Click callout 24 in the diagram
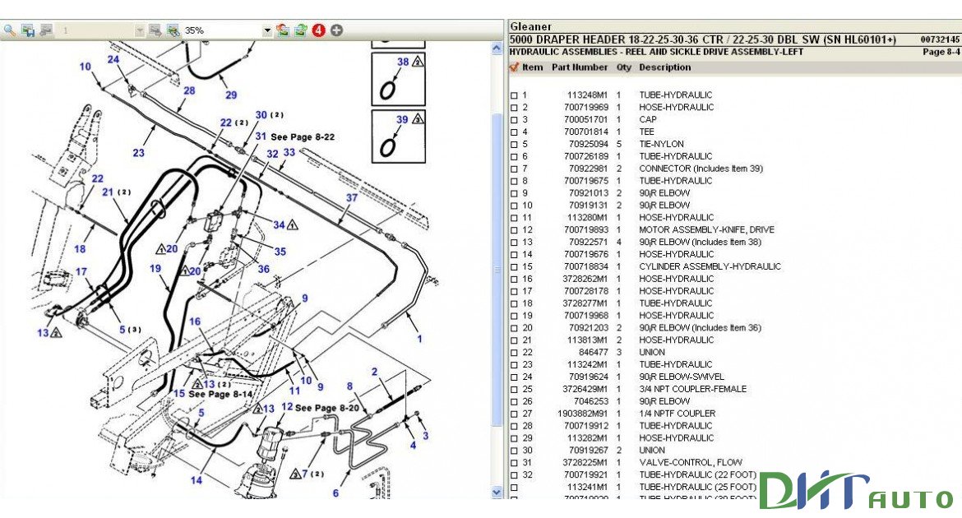This screenshot has width=962, height=518. [x=113, y=59]
